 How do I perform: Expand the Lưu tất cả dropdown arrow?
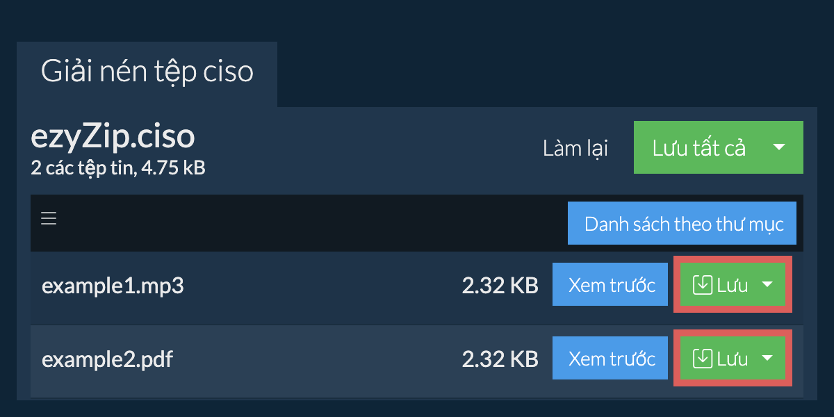779,147
